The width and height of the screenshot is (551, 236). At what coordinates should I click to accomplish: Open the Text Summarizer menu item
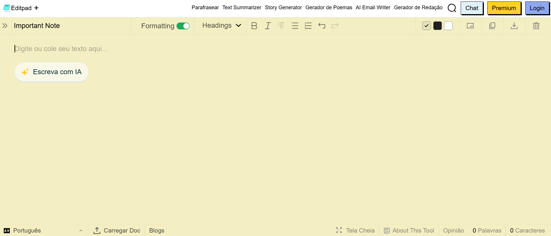(242, 8)
